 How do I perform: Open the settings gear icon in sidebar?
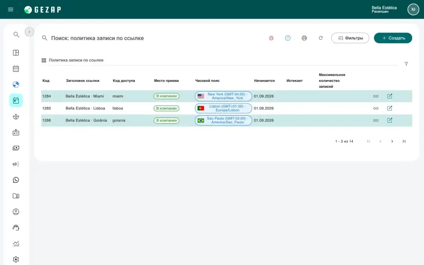(x=16, y=259)
